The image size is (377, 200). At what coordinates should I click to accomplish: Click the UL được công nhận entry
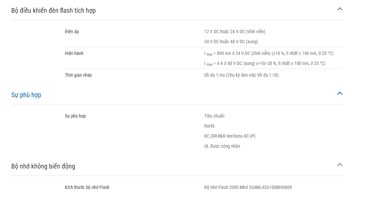click(222, 146)
